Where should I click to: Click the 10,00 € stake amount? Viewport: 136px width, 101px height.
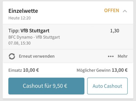(x=31, y=70)
